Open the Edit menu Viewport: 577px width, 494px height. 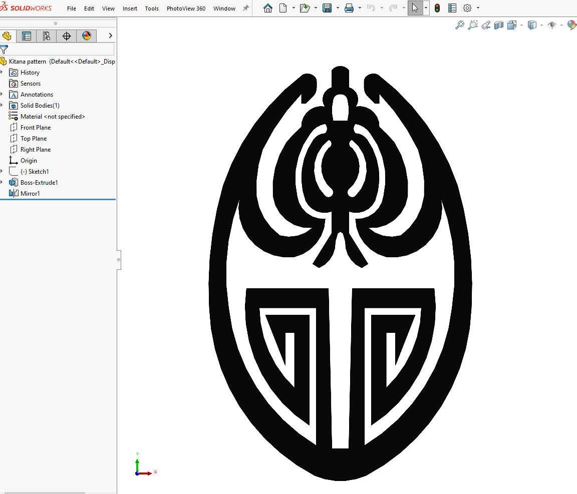[89, 9]
